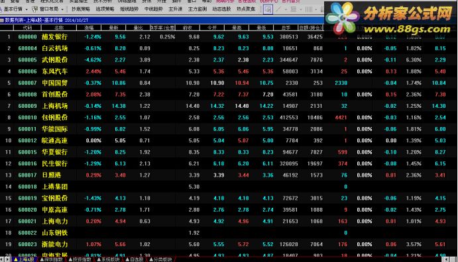Select the 包钢股份 stock row

click(229, 118)
